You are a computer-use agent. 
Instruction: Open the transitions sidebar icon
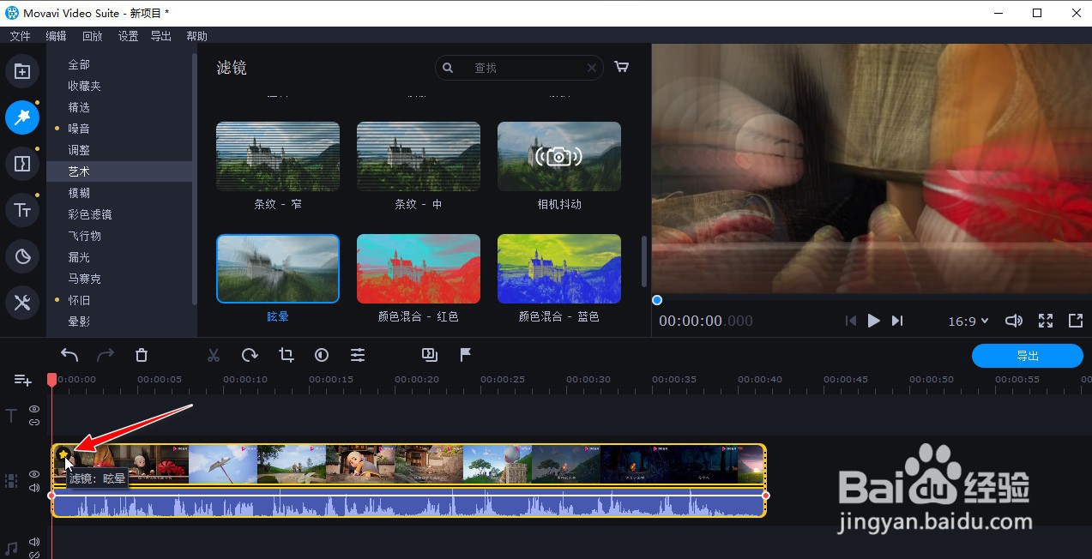coord(22,164)
